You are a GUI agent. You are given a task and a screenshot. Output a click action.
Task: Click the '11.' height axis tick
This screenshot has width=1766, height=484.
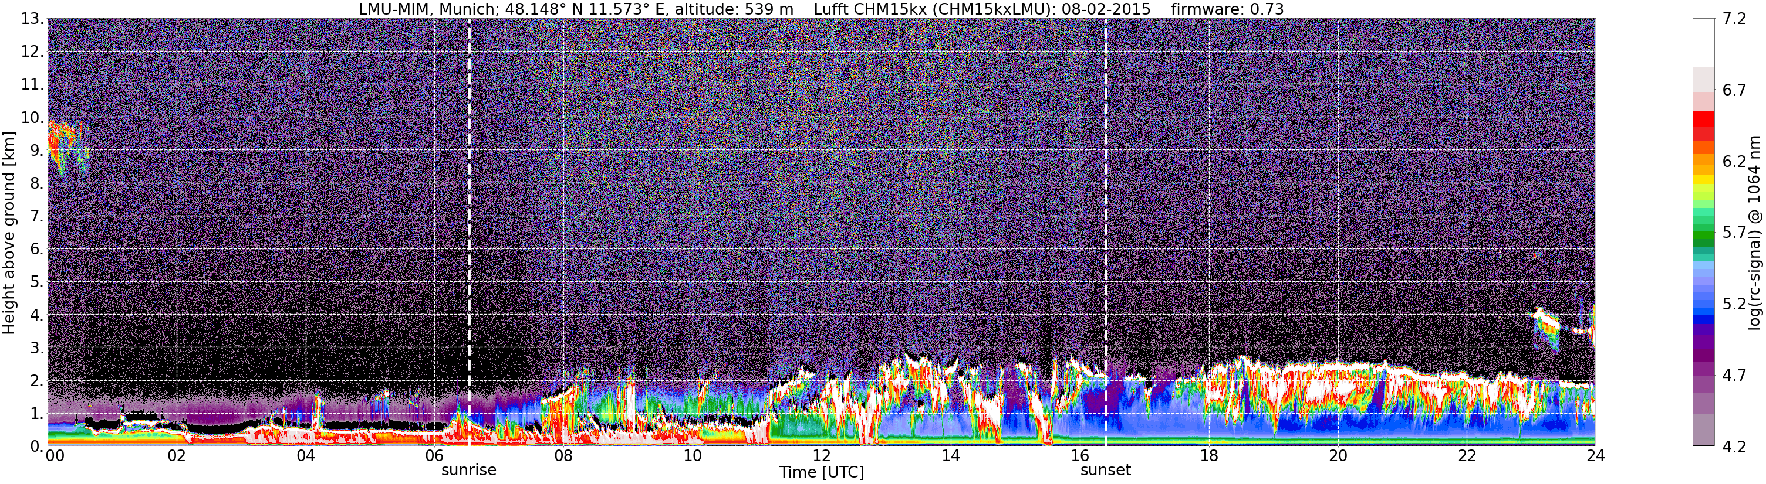32,85
